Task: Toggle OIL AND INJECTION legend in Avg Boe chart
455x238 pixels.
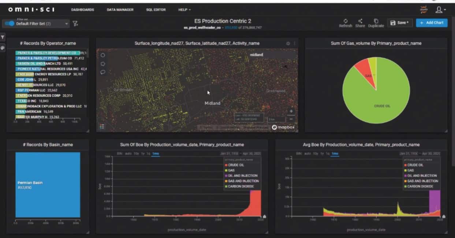Action: 420,176
